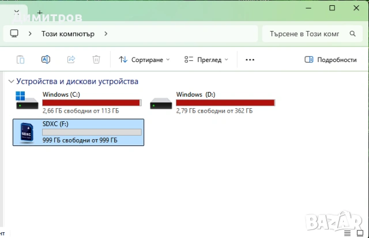The height and width of the screenshot is (238, 369).
Task: Click Този компютър breadcrumb
Action: [x=68, y=34]
